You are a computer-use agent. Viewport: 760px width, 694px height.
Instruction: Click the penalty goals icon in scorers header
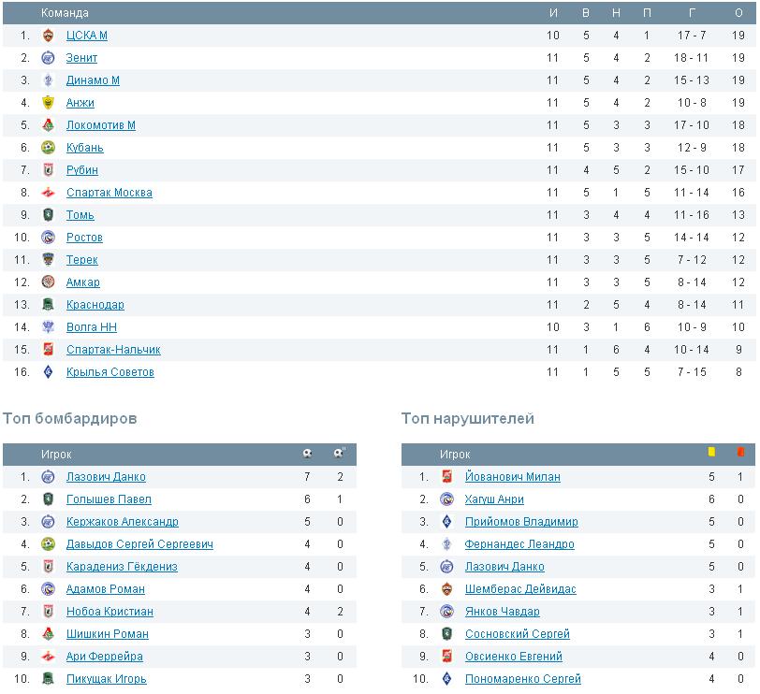pos(339,454)
